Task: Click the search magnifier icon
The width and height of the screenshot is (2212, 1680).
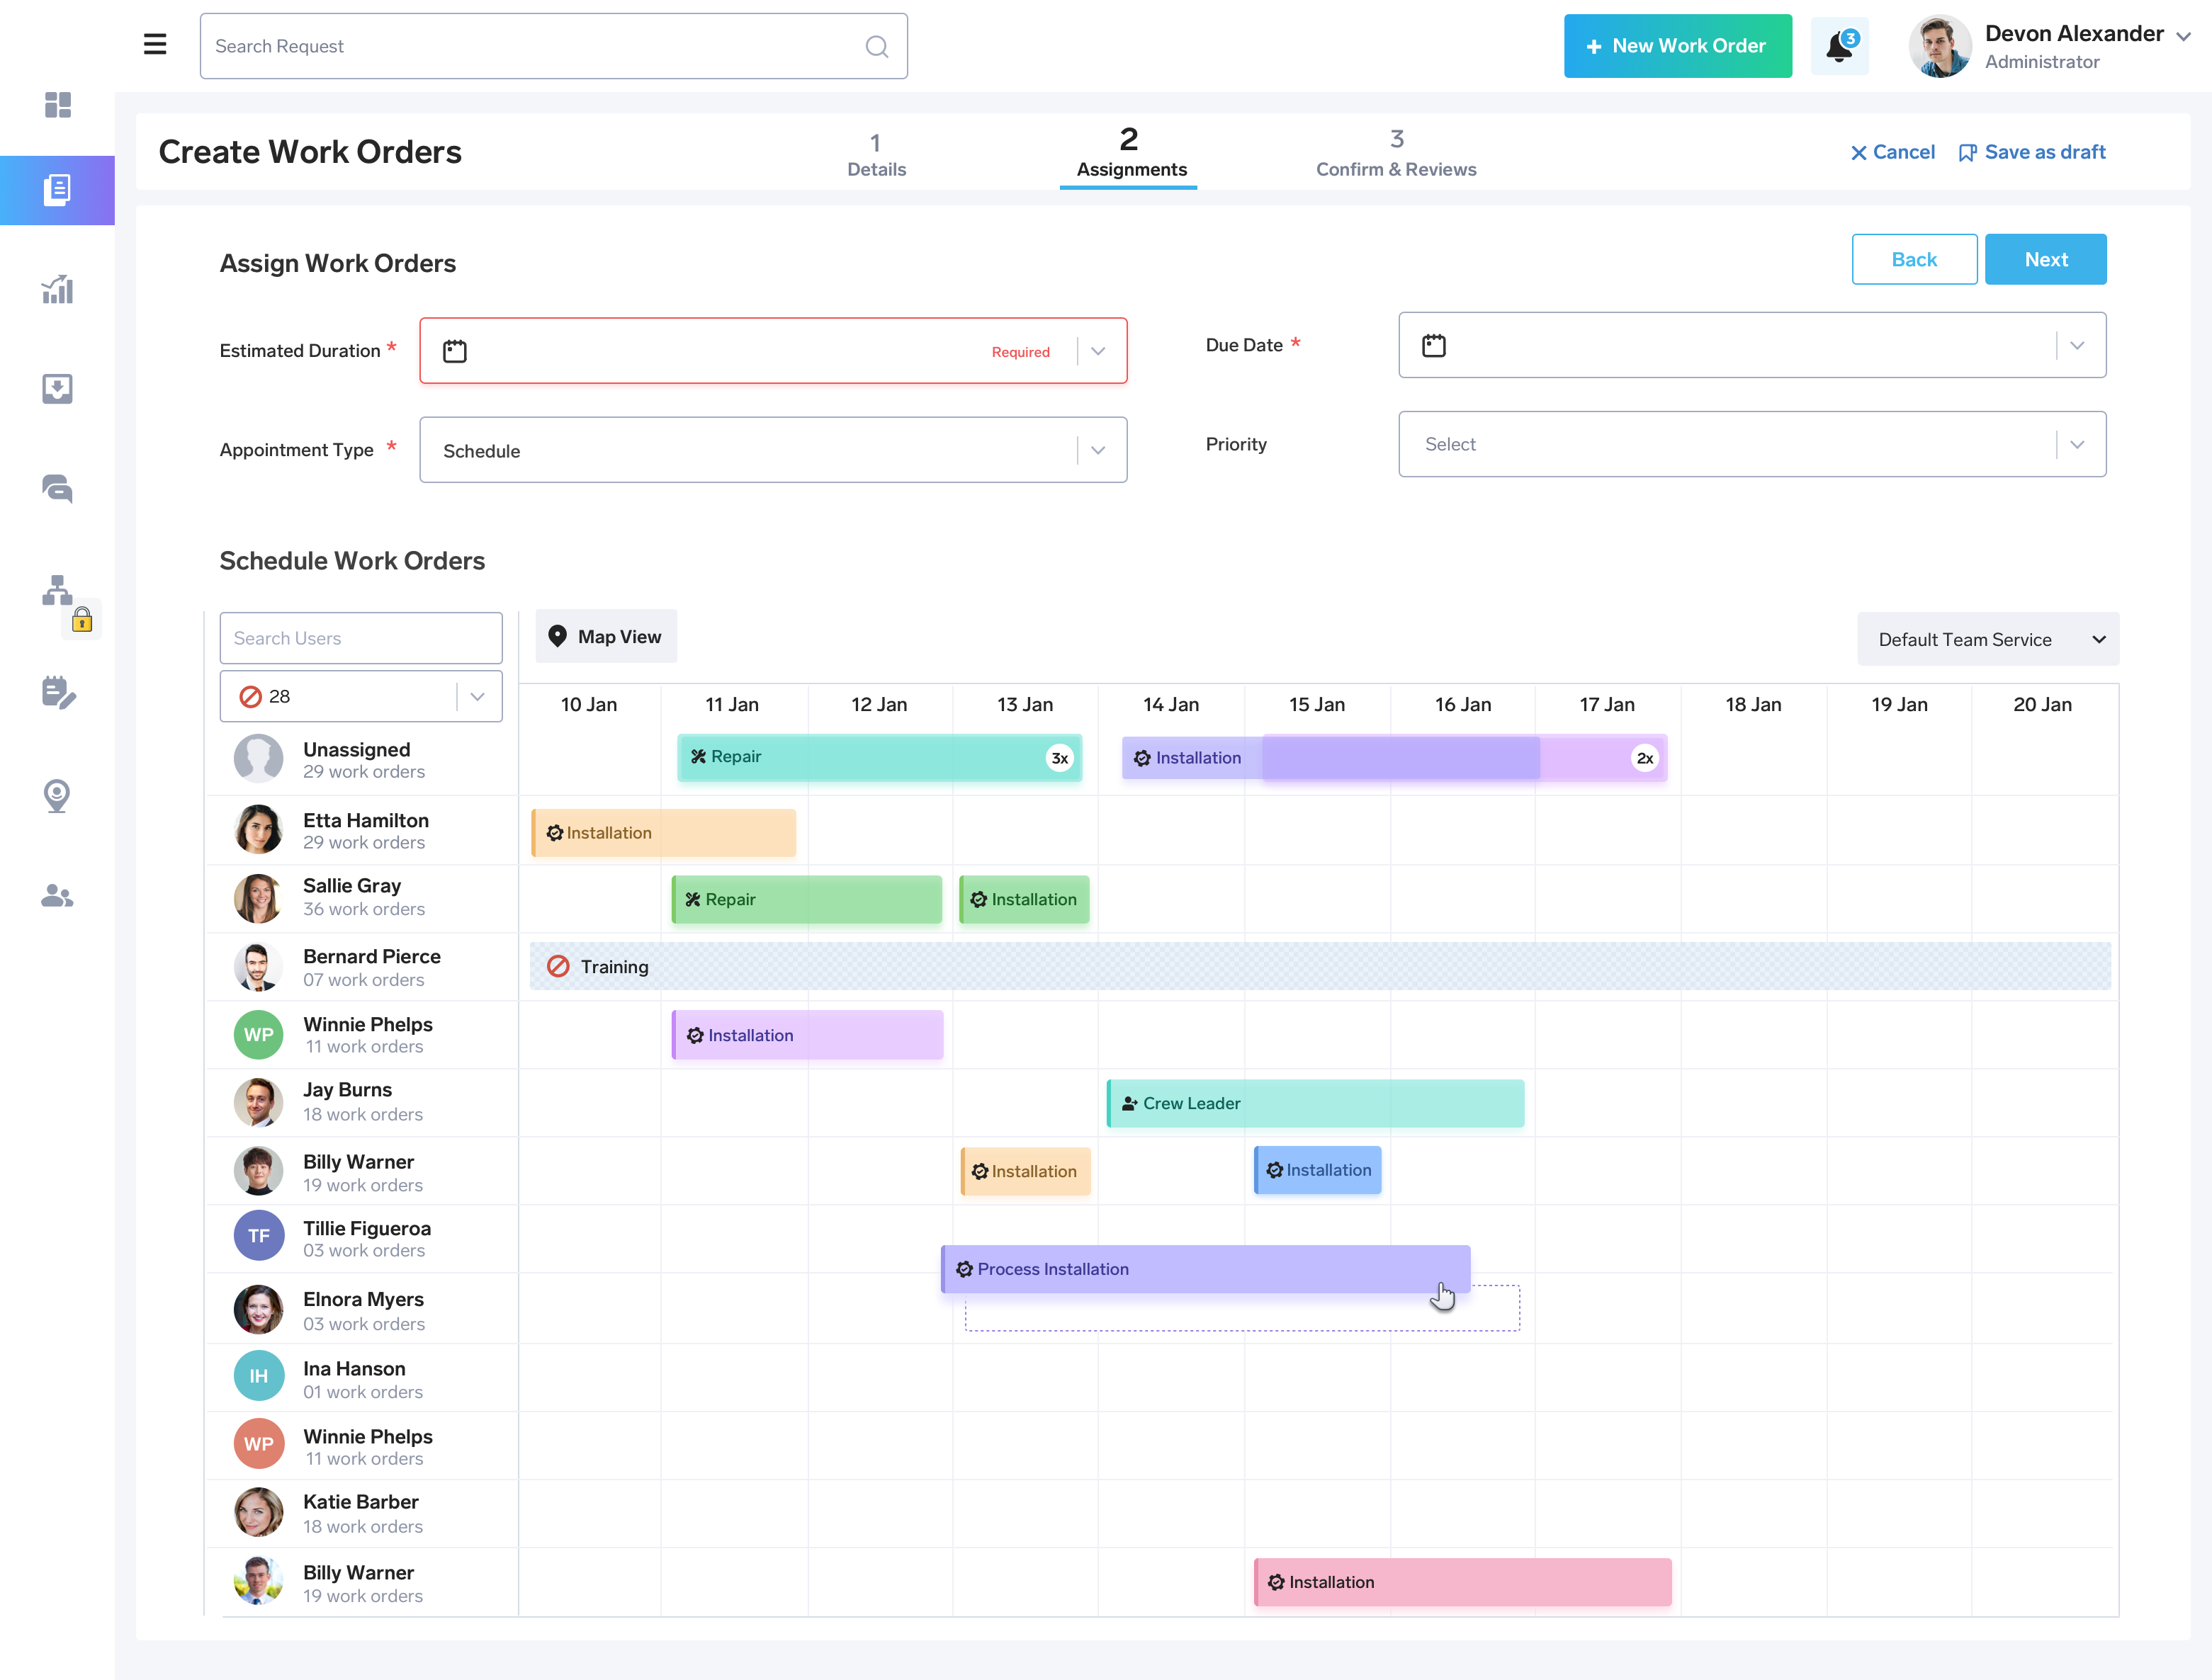Action: [x=876, y=46]
